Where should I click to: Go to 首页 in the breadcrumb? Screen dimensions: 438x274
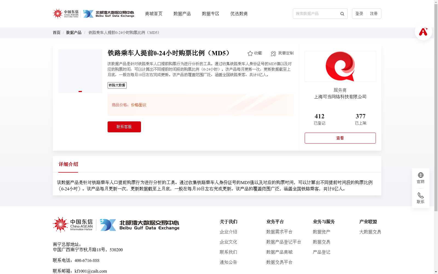pyautogui.click(x=57, y=33)
